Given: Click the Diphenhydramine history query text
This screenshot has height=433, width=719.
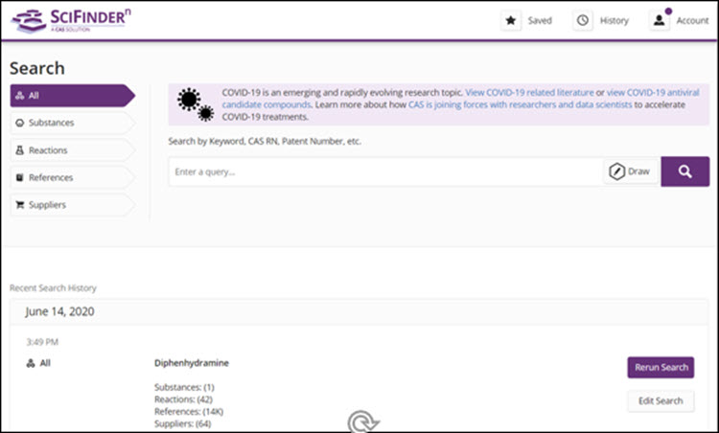Looking at the screenshot, I should (192, 363).
